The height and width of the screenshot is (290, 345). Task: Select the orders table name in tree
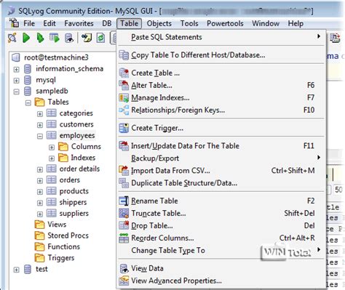point(70,180)
